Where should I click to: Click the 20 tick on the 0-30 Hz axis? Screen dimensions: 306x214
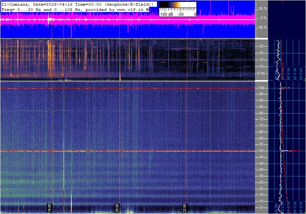coord(261,53)
